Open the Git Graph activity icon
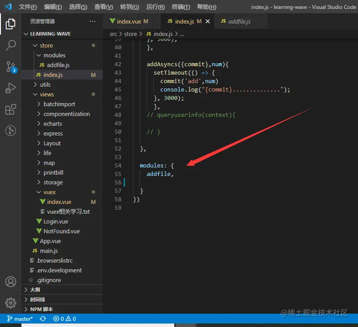Screen dimensions: 358x327 [11, 131]
